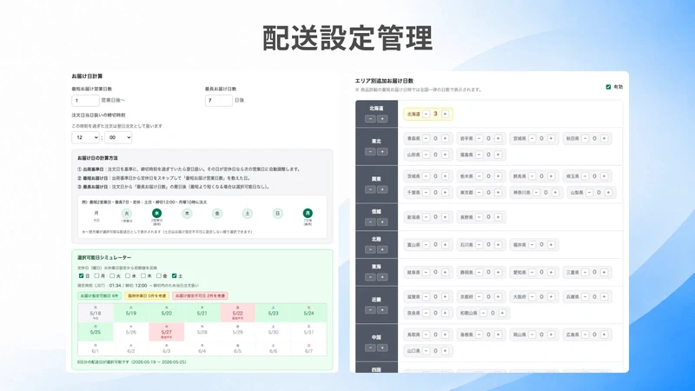Increase extra days for 北海道 prefecture chip
This screenshot has height=391, width=695.
445,114
